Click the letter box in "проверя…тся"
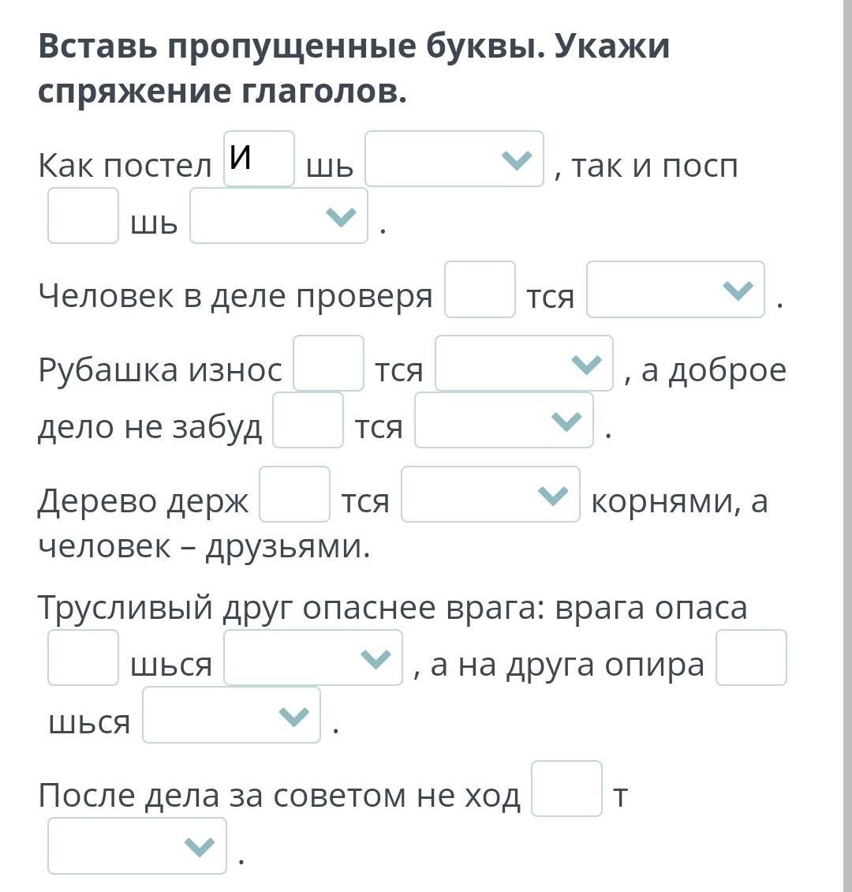 coord(480,289)
